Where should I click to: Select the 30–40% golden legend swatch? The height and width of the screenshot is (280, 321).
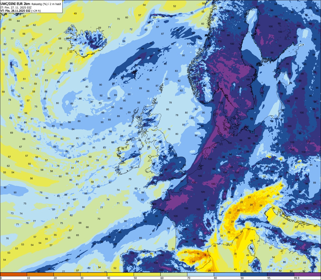coord(94,274)
